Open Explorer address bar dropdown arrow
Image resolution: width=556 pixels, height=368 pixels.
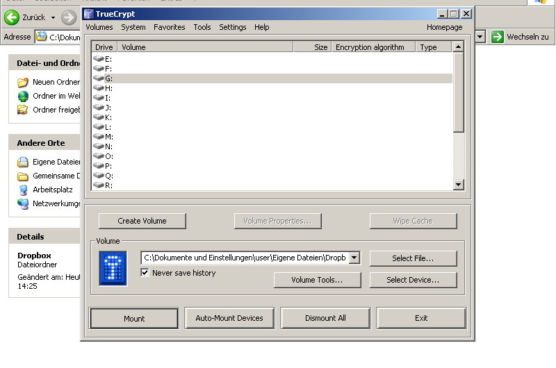480,37
